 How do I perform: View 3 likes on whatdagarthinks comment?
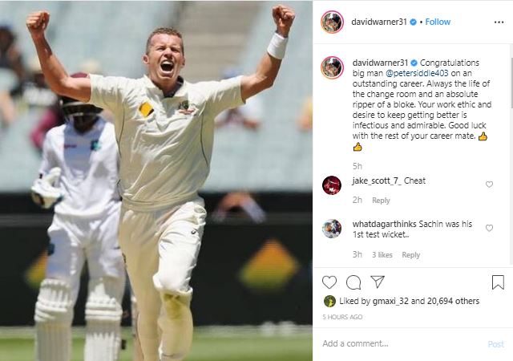382,255
